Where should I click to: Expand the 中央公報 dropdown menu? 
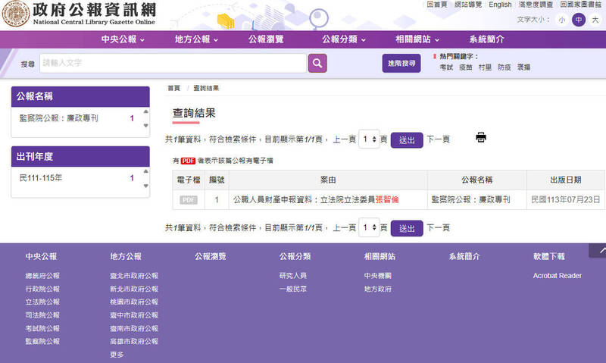pyautogui.click(x=117, y=39)
